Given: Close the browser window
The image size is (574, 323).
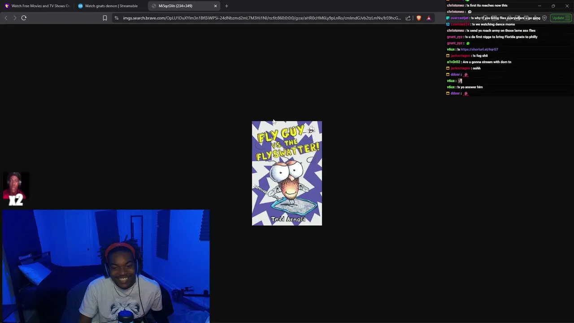Looking at the screenshot, I should coord(567,6).
